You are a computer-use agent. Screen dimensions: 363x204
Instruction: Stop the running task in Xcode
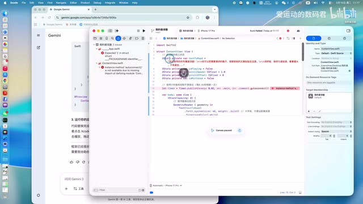(138, 31)
